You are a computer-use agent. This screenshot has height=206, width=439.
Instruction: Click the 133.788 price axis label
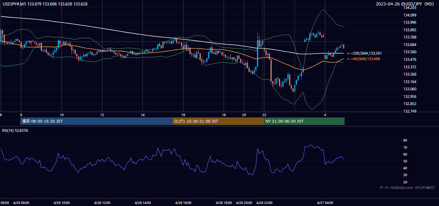click(x=410, y=37)
